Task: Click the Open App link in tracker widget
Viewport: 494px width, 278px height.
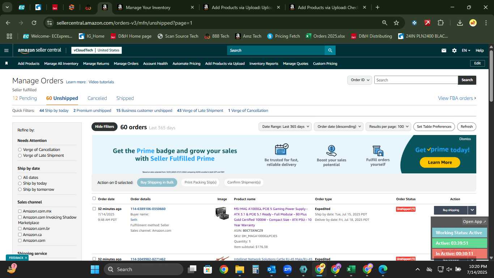Action: click(x=474, y=222)
